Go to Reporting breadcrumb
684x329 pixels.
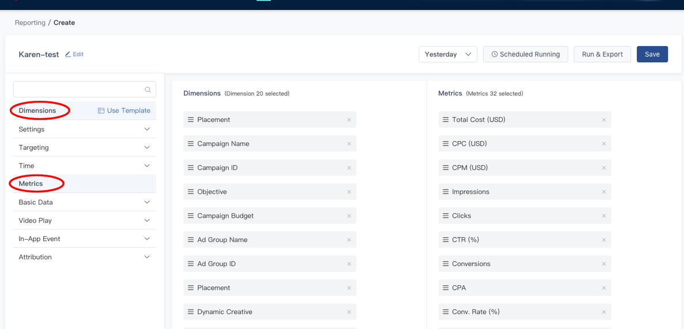tap(30, 22)
